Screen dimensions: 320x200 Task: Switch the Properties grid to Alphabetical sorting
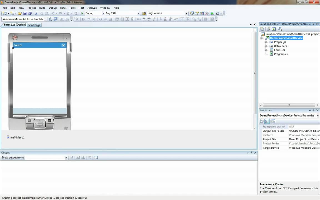267,121
